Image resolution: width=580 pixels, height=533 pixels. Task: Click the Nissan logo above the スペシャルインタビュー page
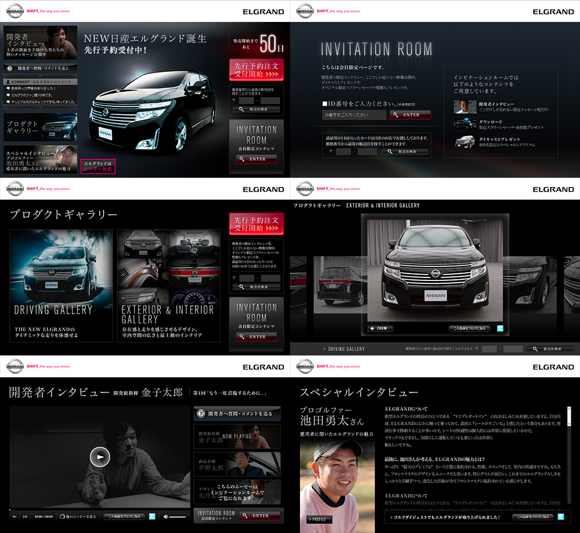pos(305,366)
